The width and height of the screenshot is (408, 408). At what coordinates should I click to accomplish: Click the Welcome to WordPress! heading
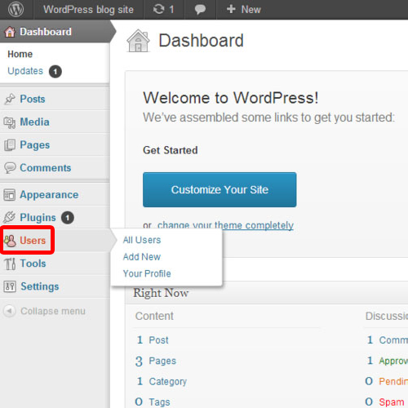(231, 98)
